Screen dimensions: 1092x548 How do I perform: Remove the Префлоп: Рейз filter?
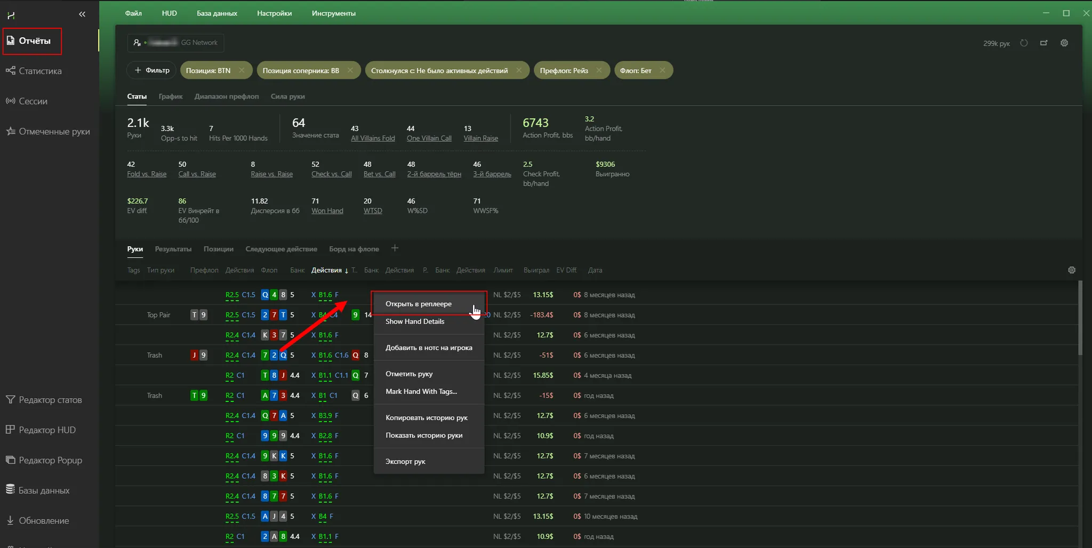click(x=599, y=70)
